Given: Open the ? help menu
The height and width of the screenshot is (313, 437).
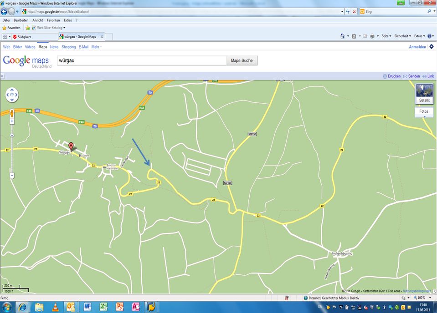Looking at the screenshot, I should (x=77, y=20).
